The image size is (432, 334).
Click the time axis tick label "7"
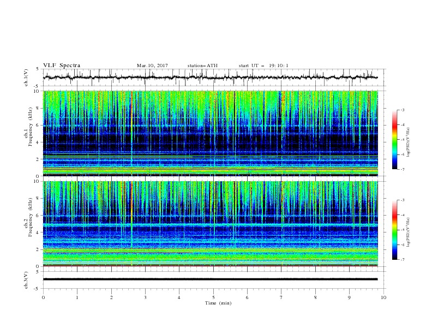pos(281,297)
